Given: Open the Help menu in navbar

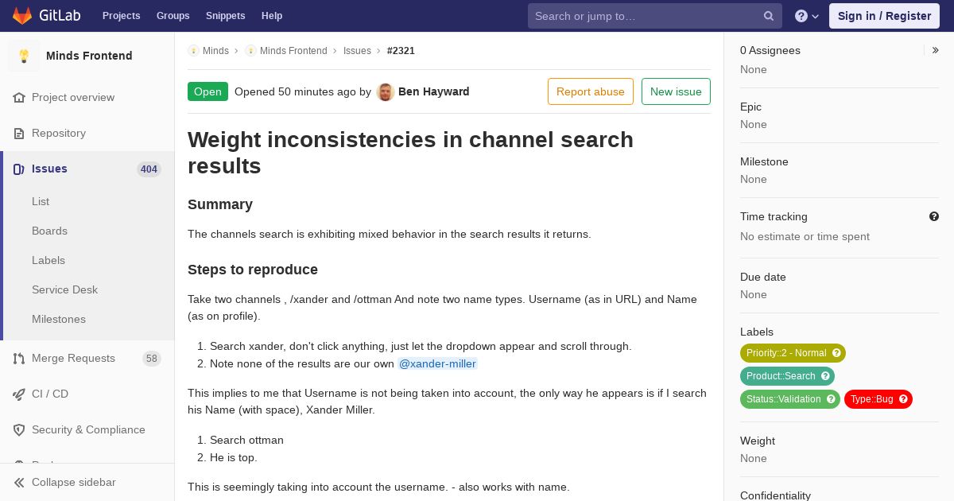Looking at the screenshot, I should [272, 16].
